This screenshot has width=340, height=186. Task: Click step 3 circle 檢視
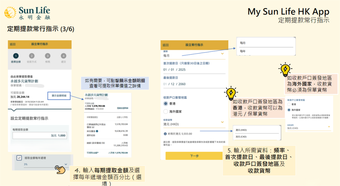pos(47,56)
